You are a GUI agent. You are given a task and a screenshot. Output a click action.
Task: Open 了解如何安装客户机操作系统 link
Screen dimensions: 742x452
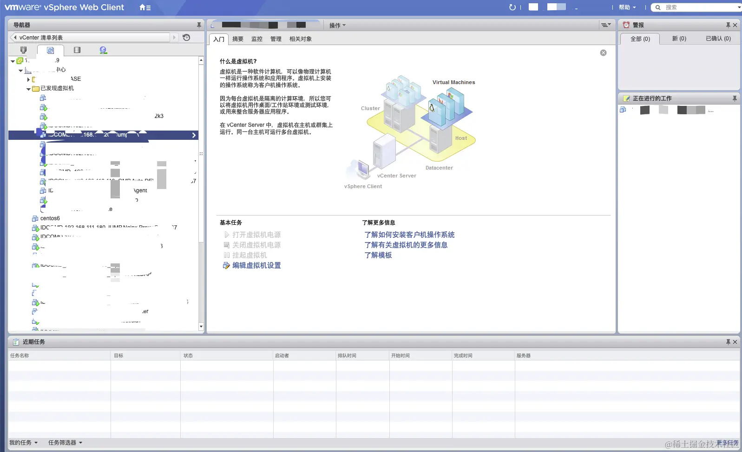[409, 235]
